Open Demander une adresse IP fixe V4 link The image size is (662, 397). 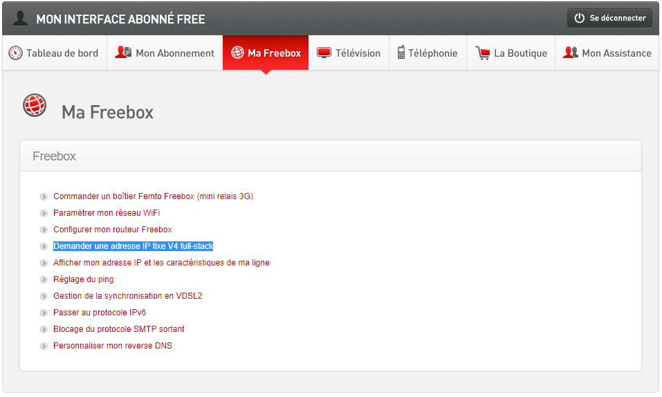coord(133,246)
